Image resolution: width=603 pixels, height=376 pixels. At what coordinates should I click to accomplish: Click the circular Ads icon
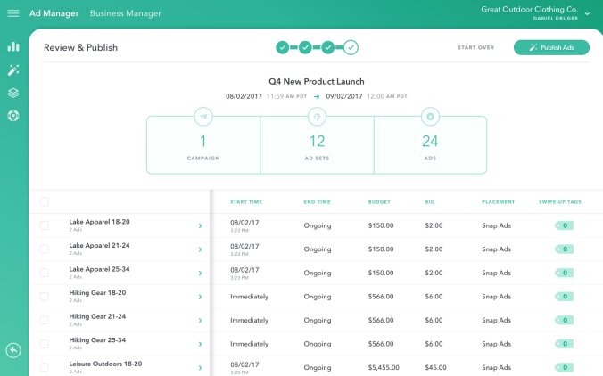(x=430, y=117)
